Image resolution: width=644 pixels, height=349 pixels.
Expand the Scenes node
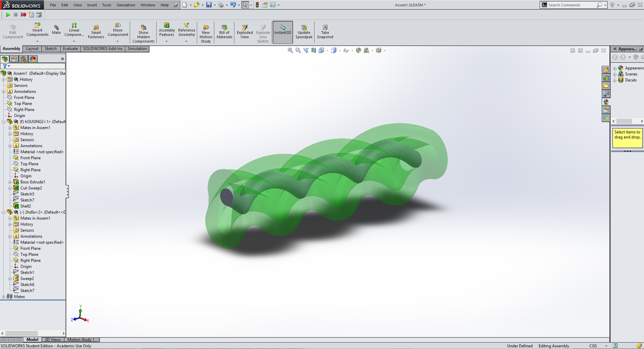tap(615, 74)
